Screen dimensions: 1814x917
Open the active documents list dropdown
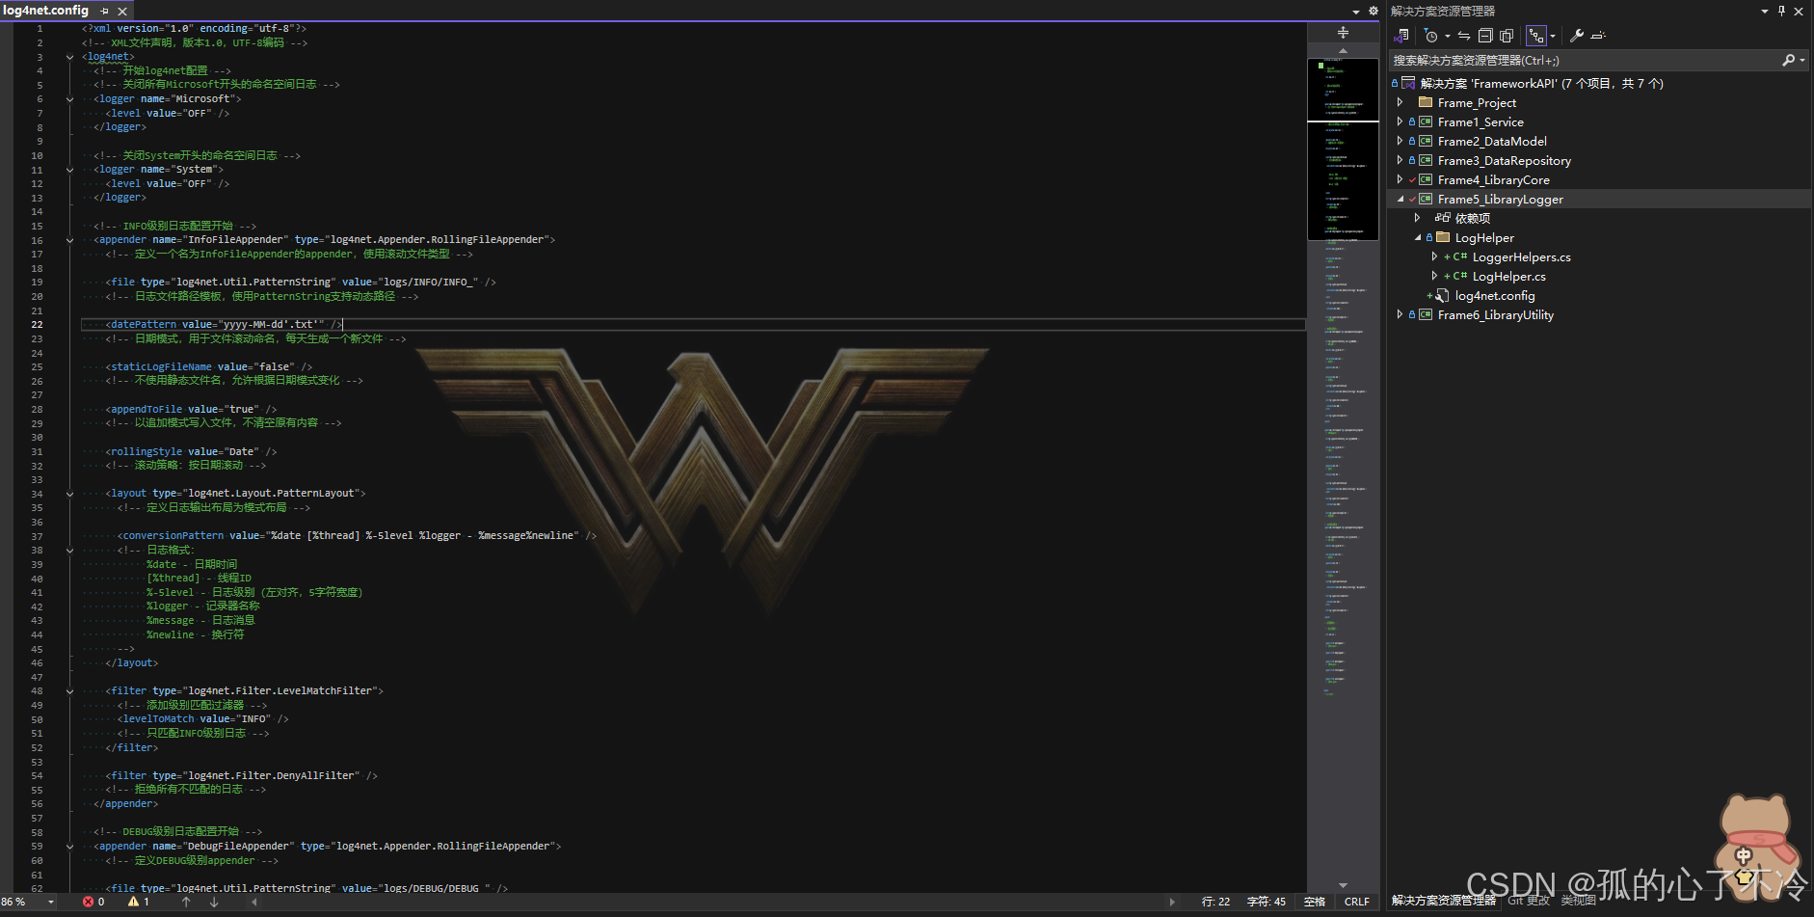click(x=1356, y=12)
